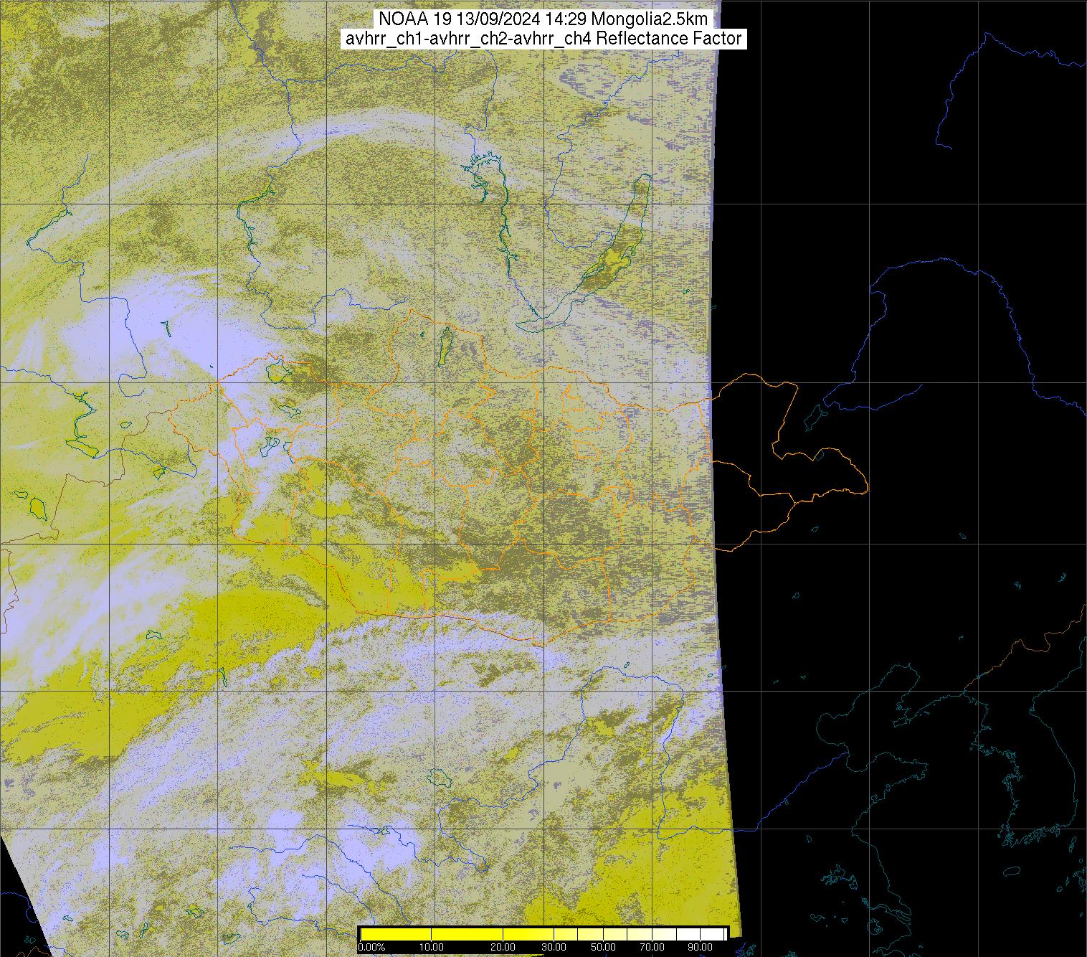Click the reflectance color scale bar
The width and height of the screenshot is (1087, 957).
click(x=543, y=934)
